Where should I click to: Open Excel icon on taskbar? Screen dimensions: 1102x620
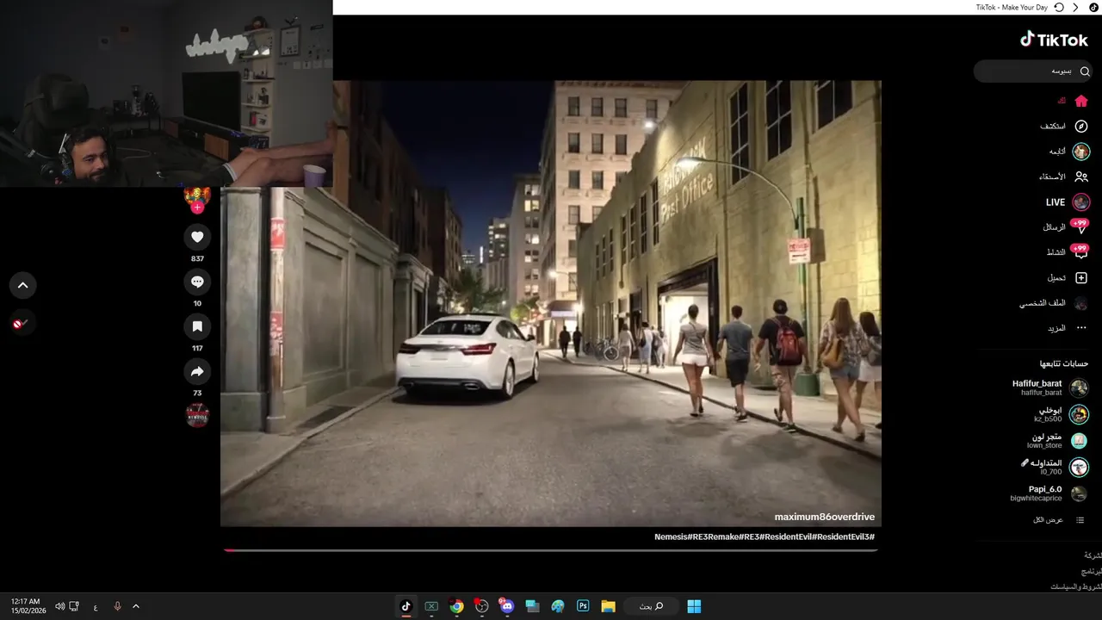[431, 606]
